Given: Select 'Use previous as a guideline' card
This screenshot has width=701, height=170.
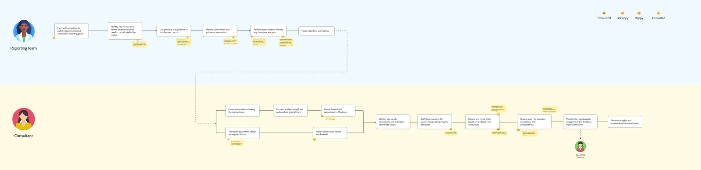Looking at the screenshot, I should click(x=174, y=31).
